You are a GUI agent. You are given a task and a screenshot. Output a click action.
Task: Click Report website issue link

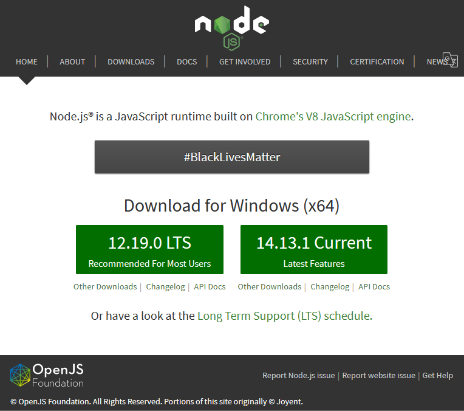point(379,376)
